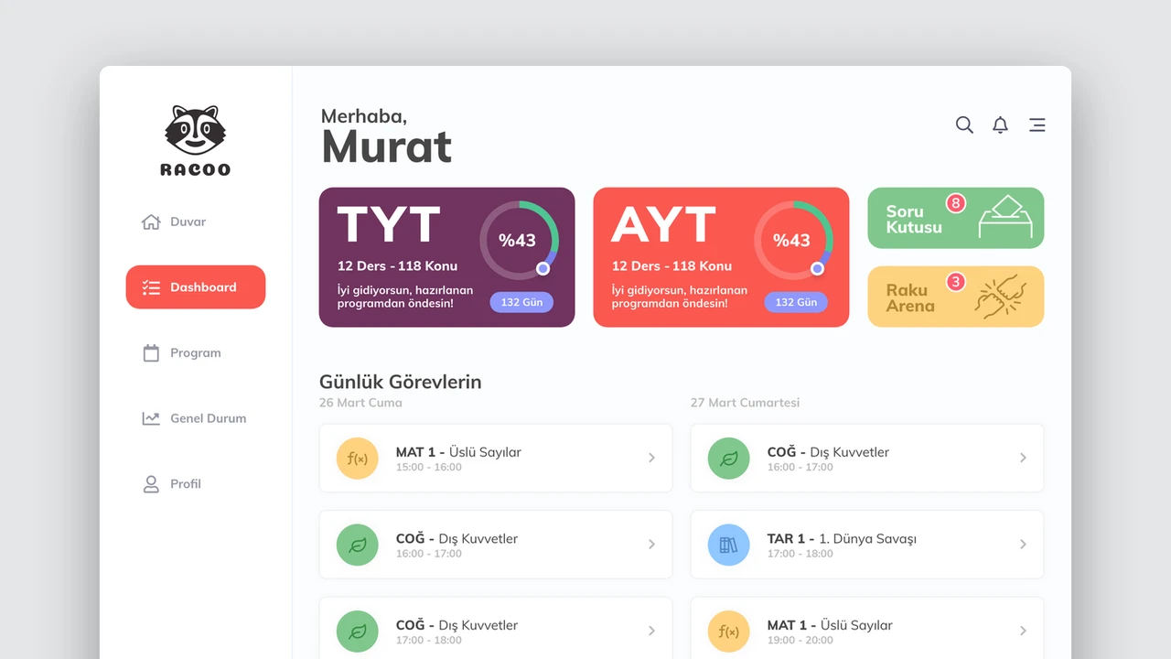Expand TAR 1 1. Dünya Savaşı chevron
Image resolution: width=1171 pixels, height=659 pixels.
pyautogui.click(x=1023, y=545)
